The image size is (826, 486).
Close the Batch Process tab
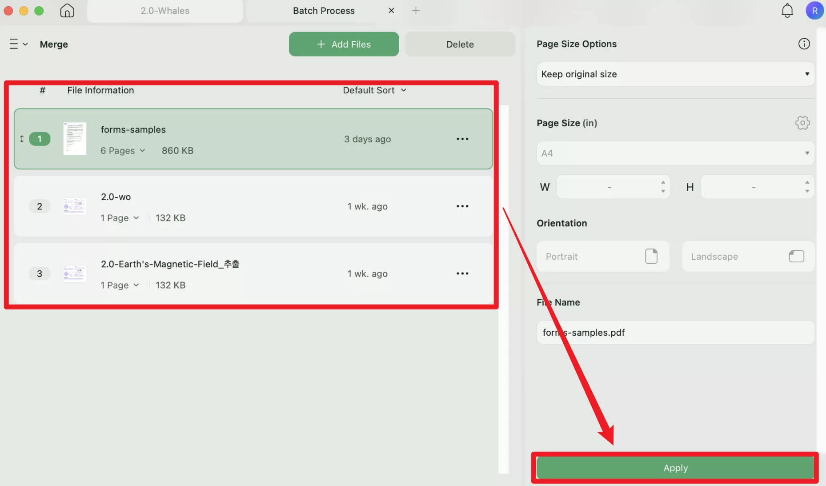391,10
